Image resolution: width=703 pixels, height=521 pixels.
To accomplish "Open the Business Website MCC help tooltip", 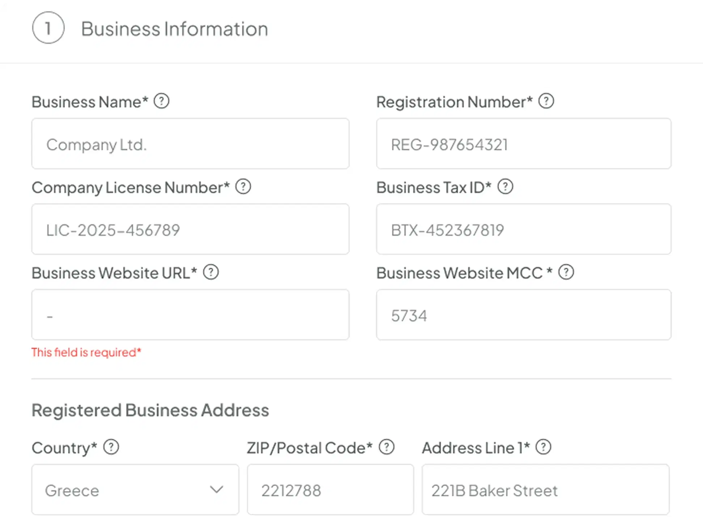I will point(566,272).
